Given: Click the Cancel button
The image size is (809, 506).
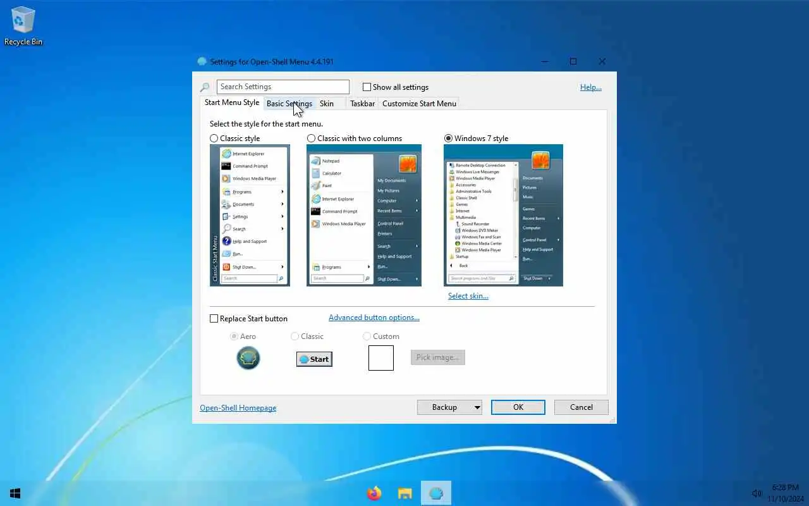Looking at the screenshot, I should coord(581,407).
